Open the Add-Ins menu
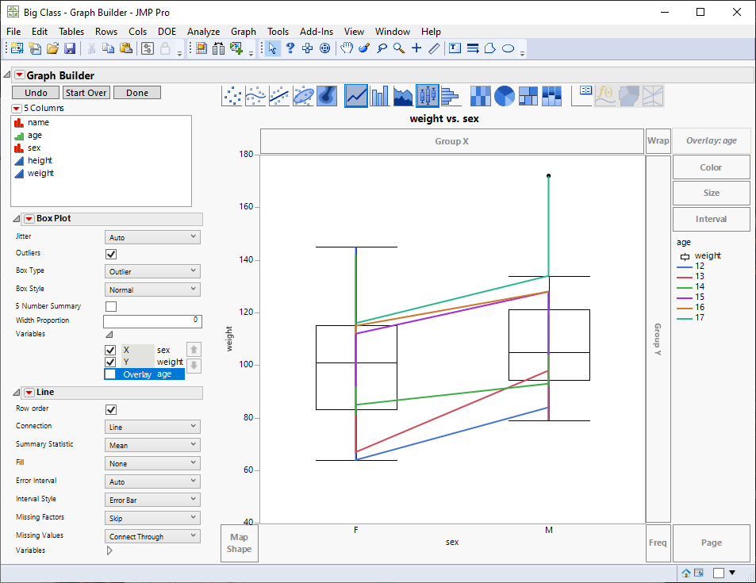 (x=317, y=32)
